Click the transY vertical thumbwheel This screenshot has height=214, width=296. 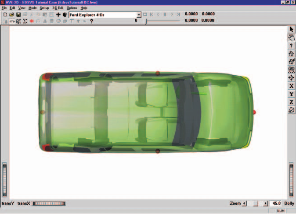click(4, 180)
